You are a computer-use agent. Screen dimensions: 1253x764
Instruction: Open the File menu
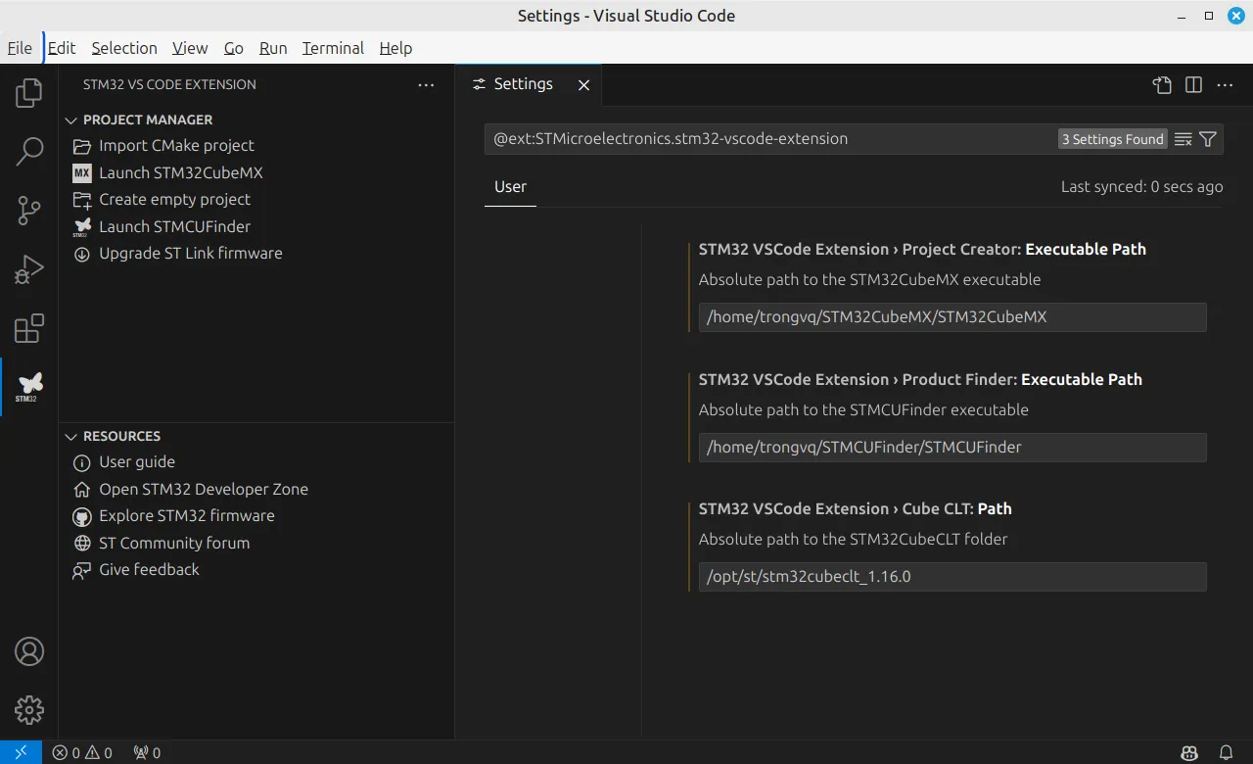tap(20, 48)
